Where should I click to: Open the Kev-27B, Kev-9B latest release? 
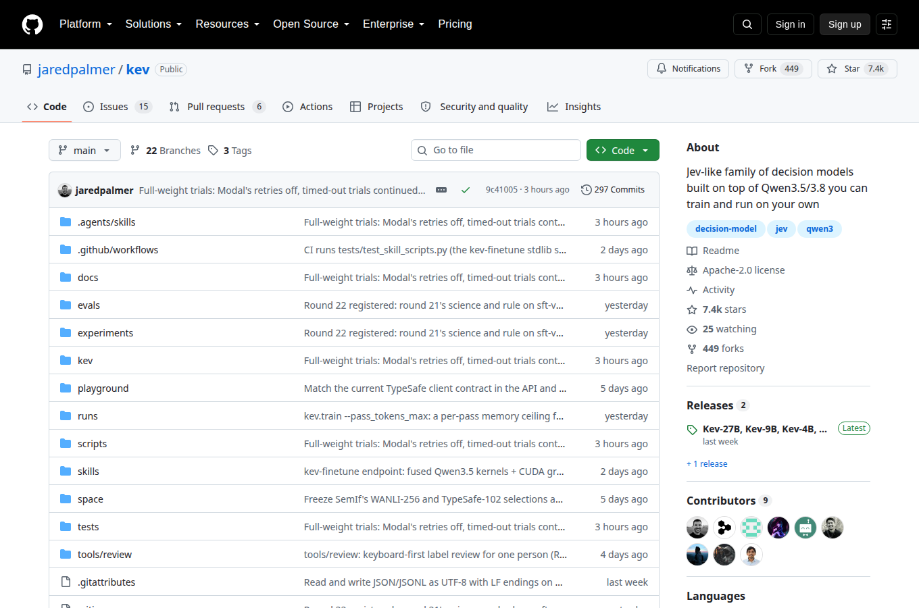pyautogui.click(x=764, y=429)
